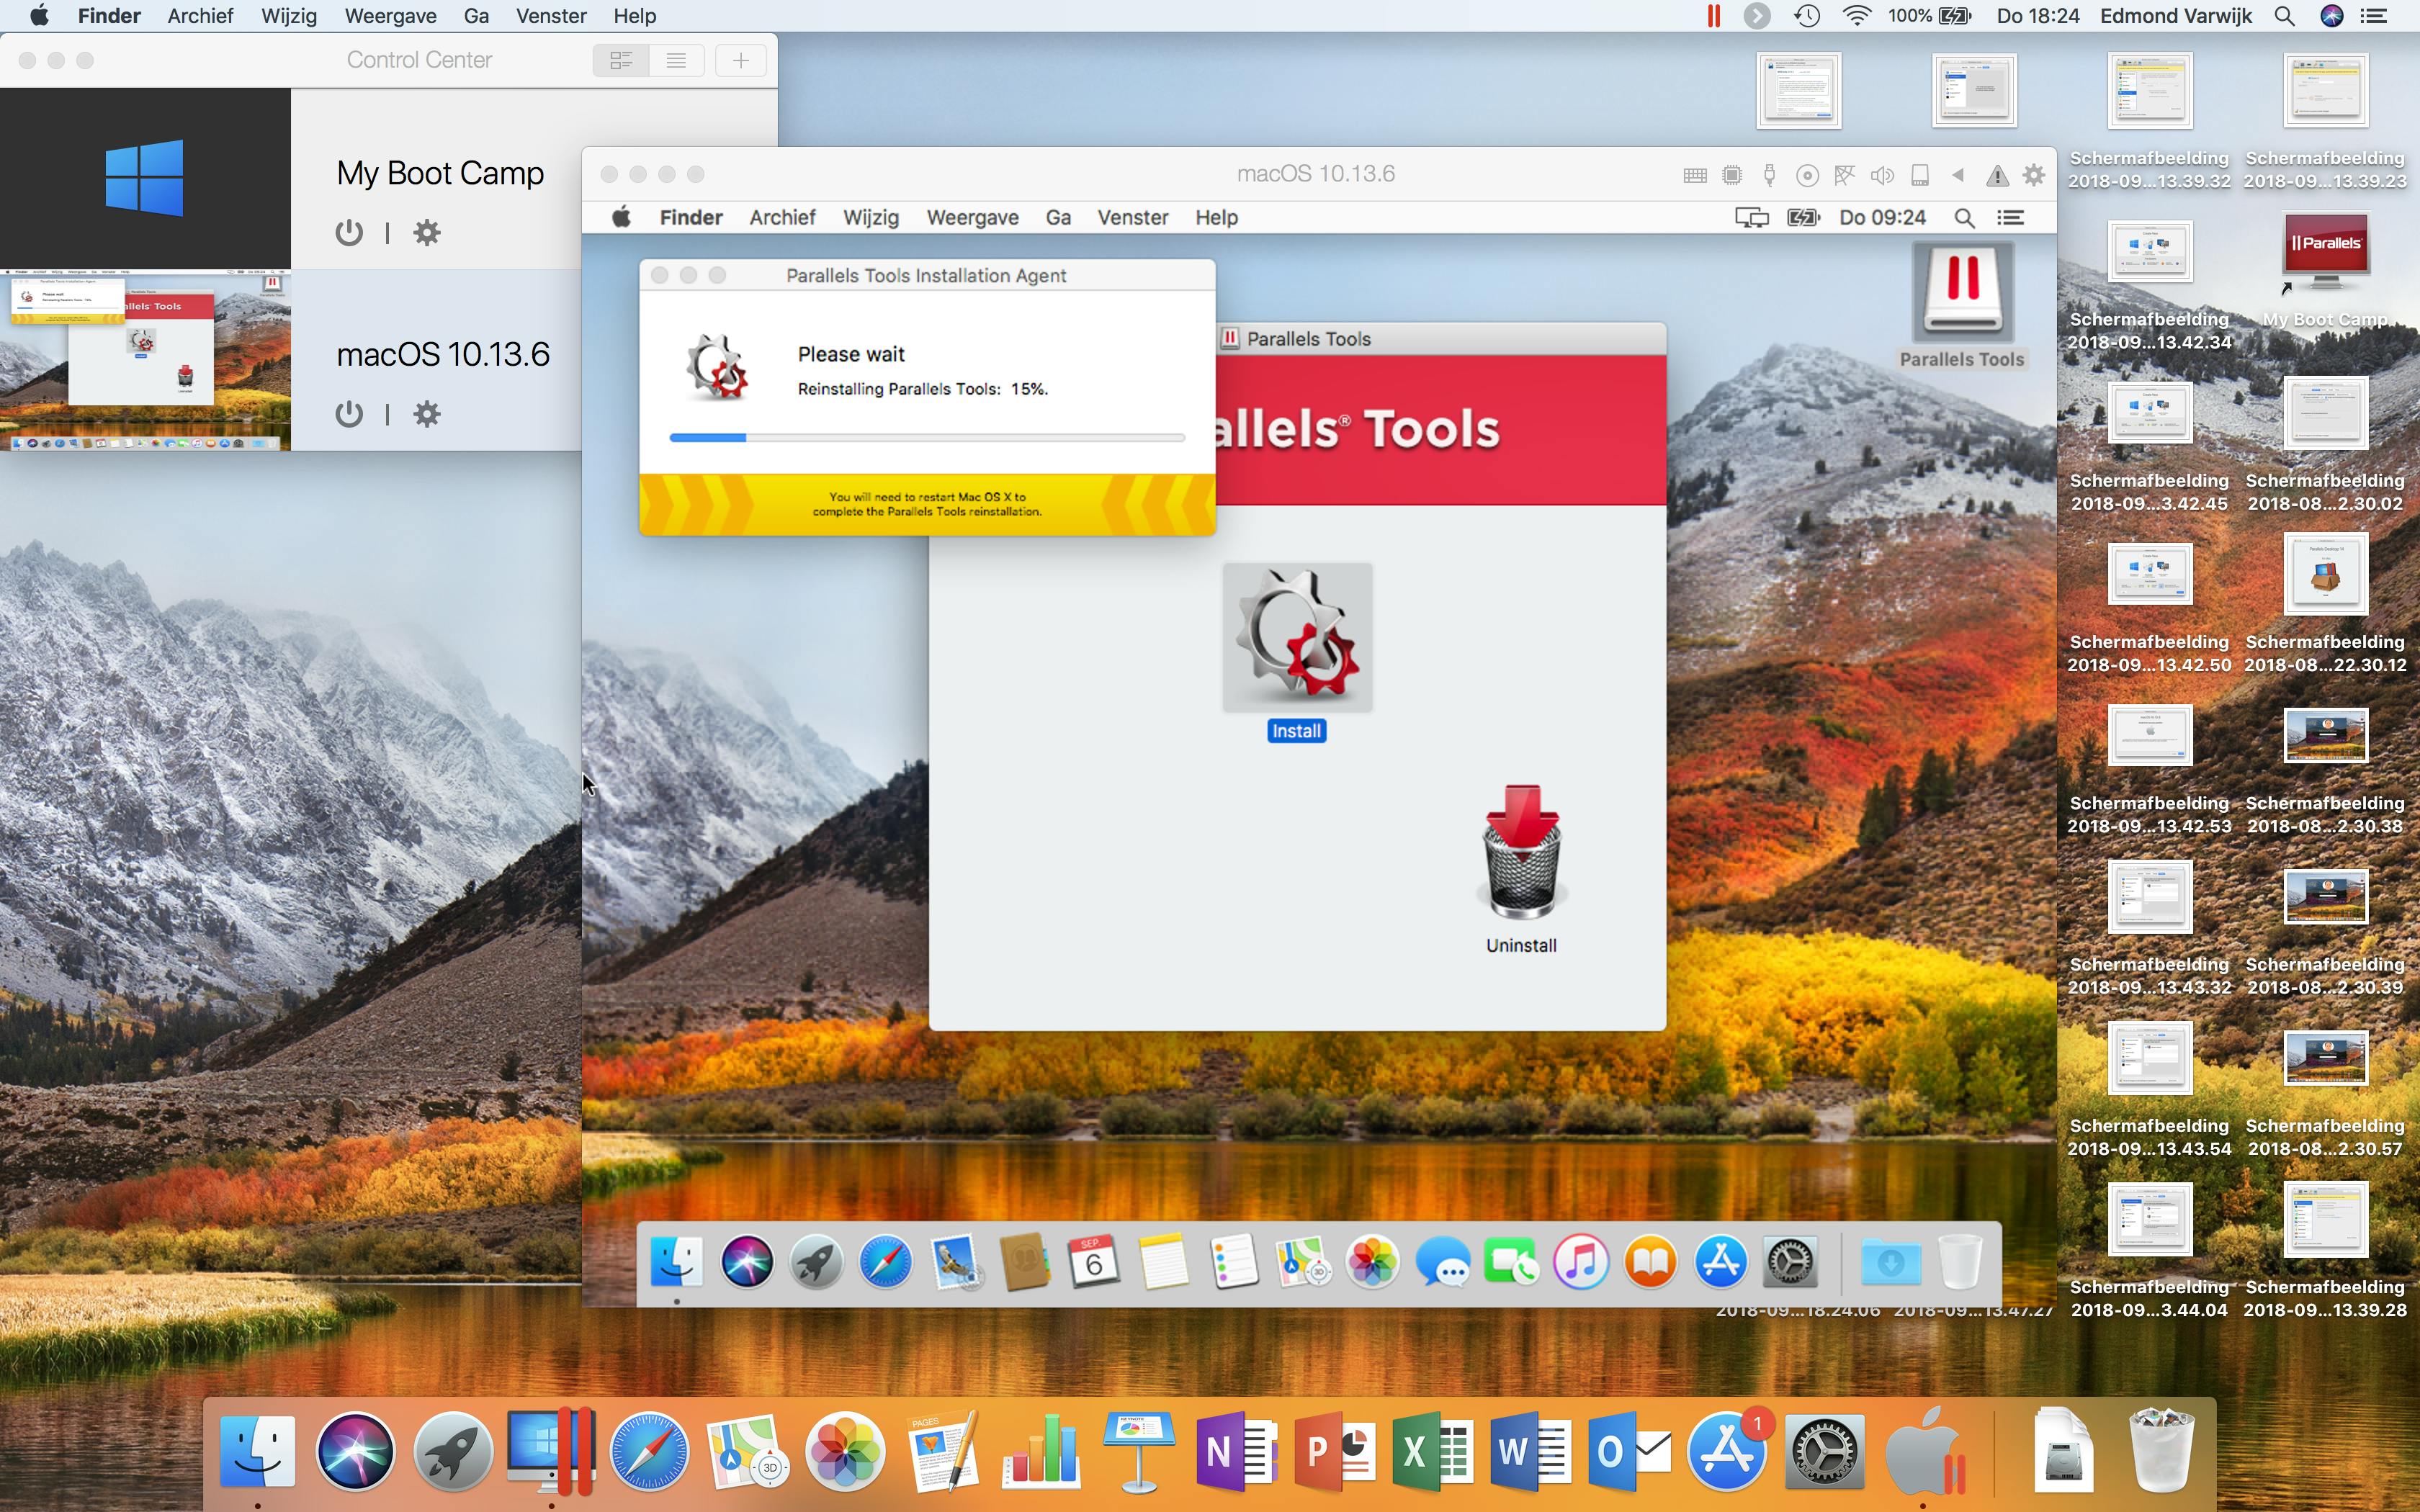
Task: Open the guest Finder's Weergave menu
Action: 971,217
